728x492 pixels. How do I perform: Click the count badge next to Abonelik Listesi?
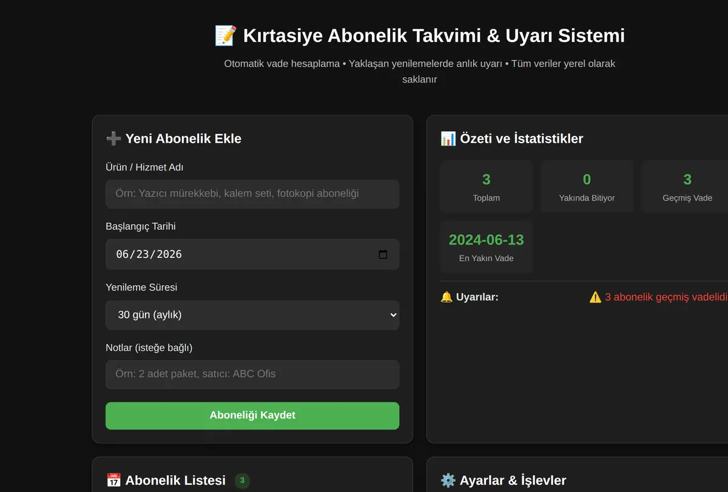[242, 480]
